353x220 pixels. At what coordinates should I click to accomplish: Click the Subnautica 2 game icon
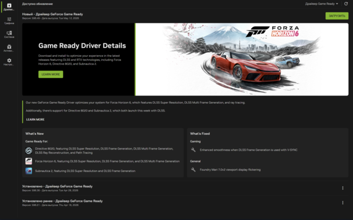[x=29, y=171]
